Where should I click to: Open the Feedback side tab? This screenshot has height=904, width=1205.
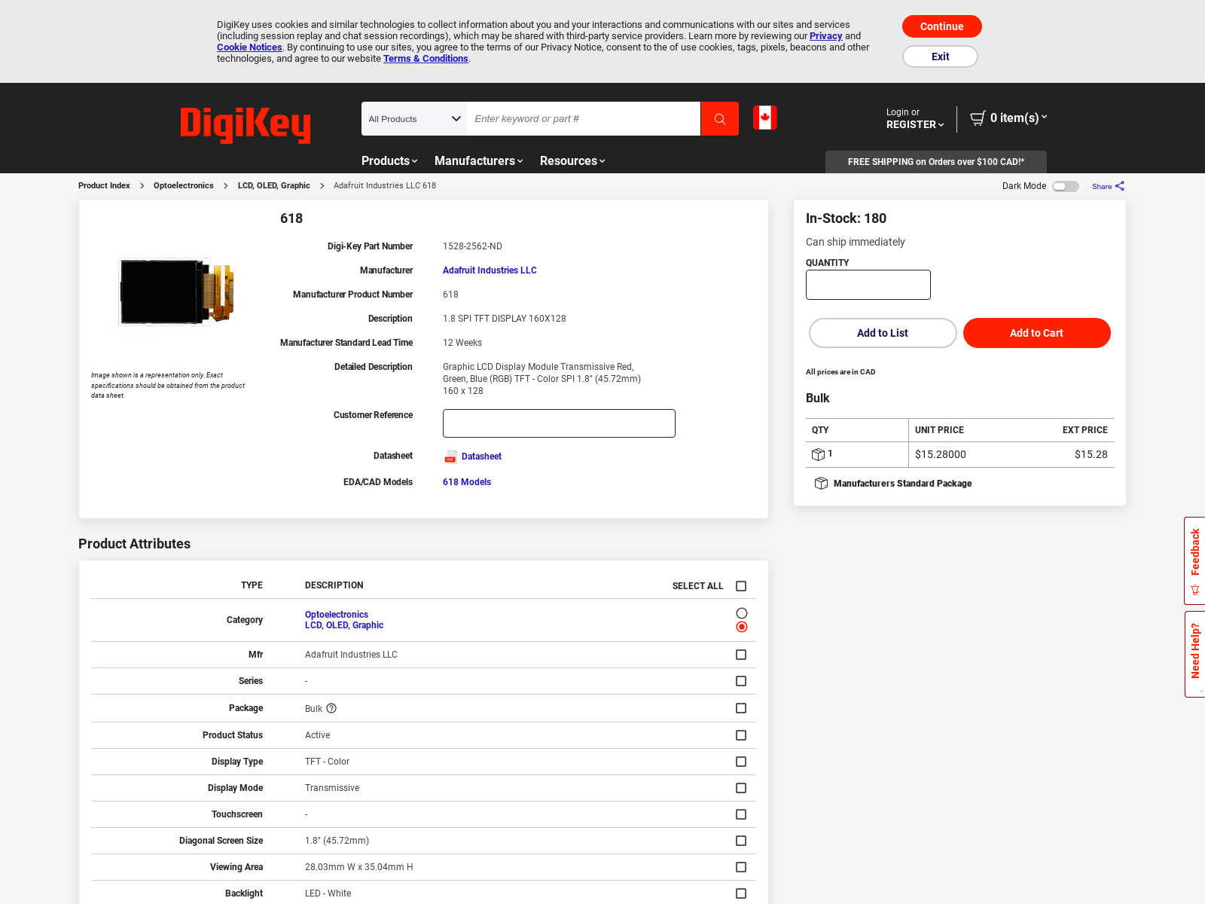1194,560
